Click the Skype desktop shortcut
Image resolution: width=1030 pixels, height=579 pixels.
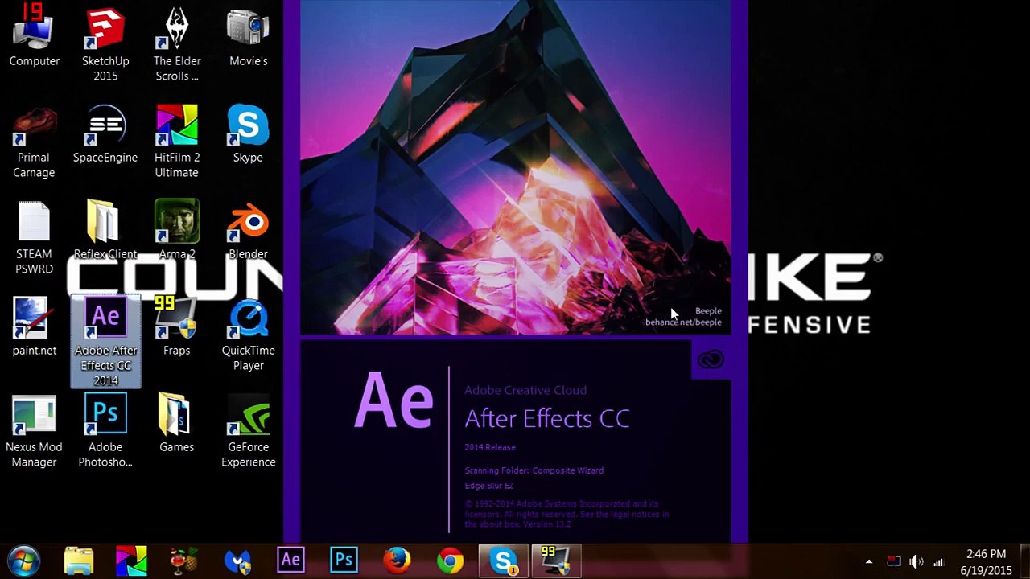(x=248, y=133)
